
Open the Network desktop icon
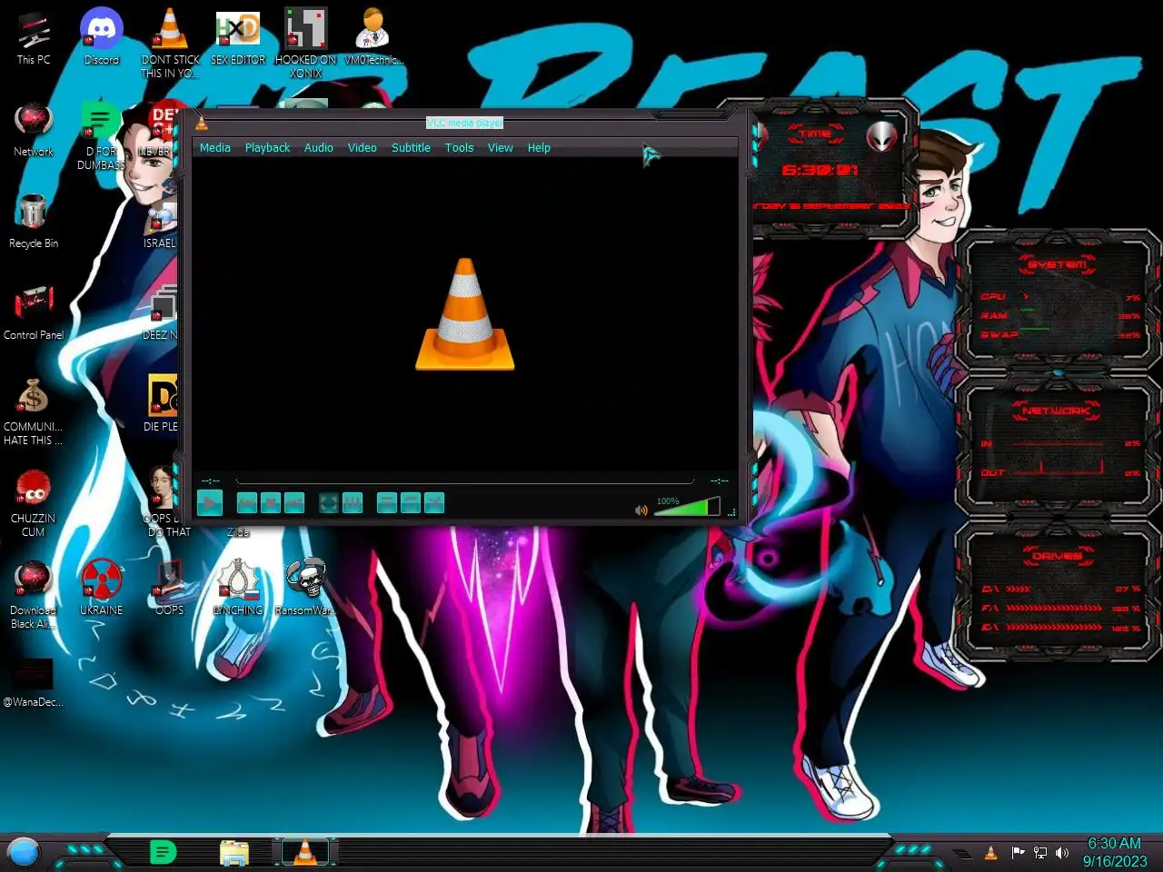coord(34,130)
